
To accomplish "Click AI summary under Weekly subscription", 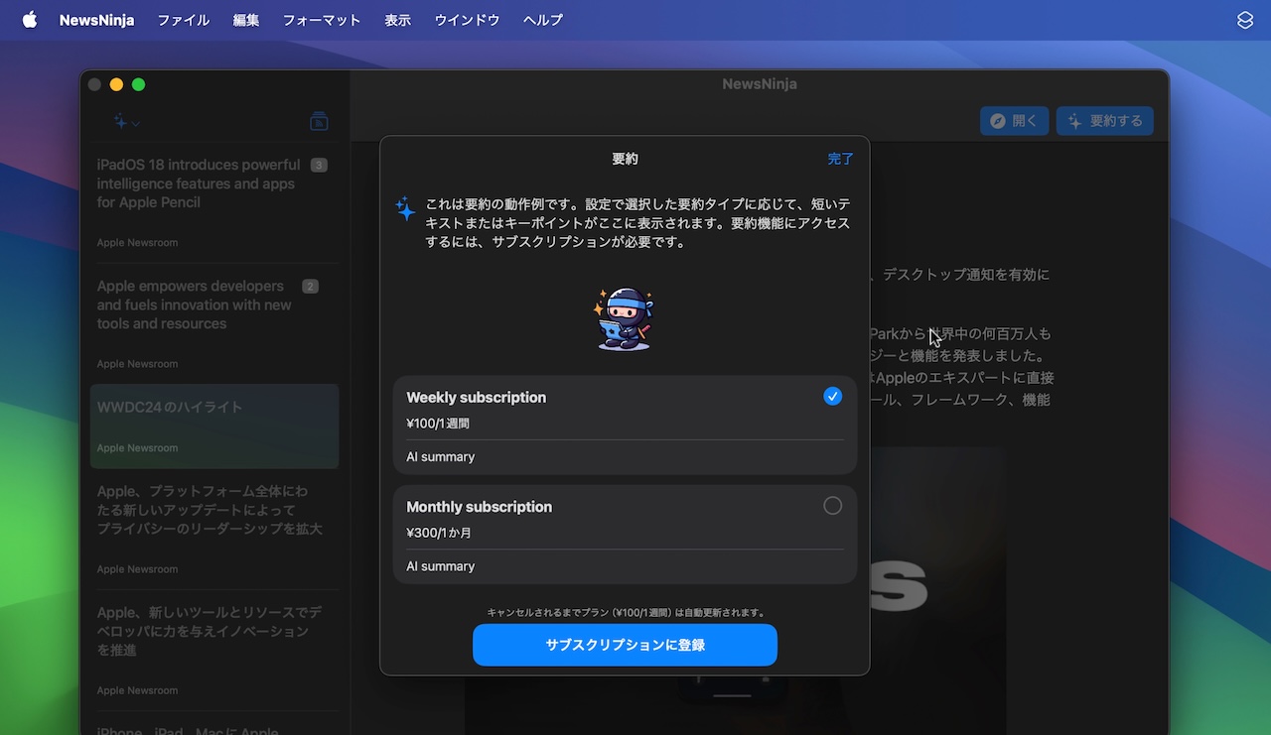I will [x=441, y=457].
